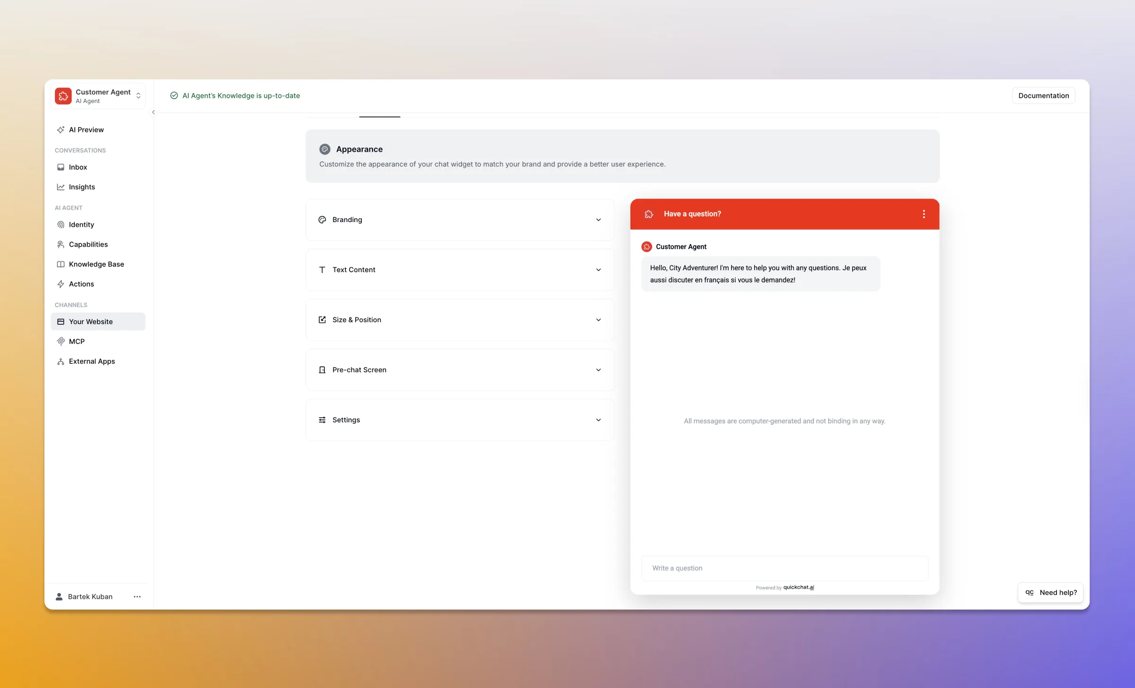This screenshot has width=1135, height=688.
Task: Open Insights via its chart icon
Action: 61,187
